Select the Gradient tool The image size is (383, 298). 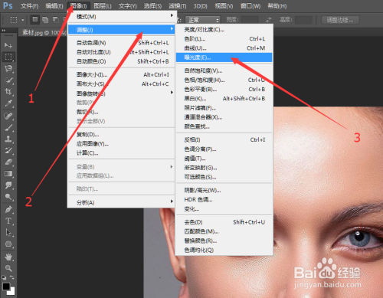tap(8, 174)
